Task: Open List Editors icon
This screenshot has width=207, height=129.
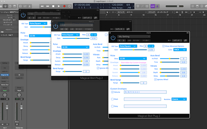Action: pos(193,6)
